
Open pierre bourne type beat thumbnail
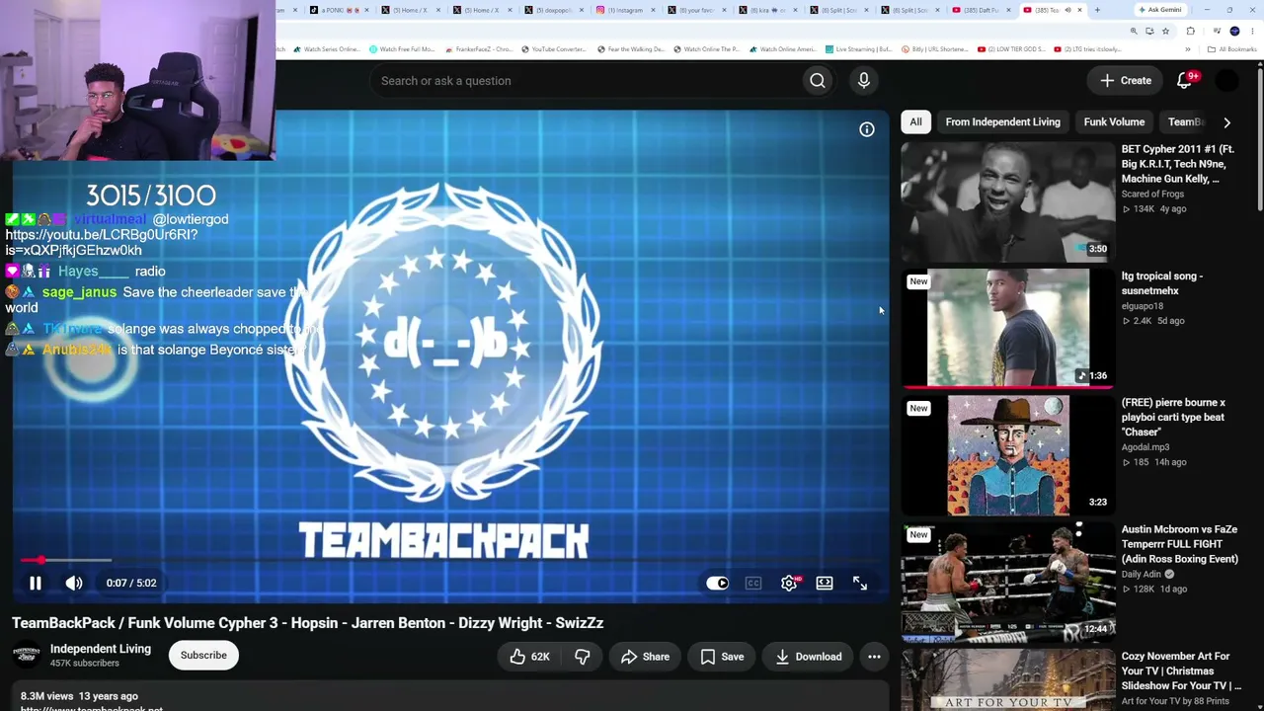pyautogui.click(x=1008, y=455)
